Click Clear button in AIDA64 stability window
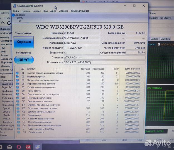174x150 pixels. coord(124,140)
